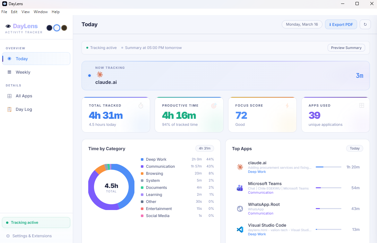This screenshot has width=377, height=243.
Task: Click the grid icon on Apps Used card
Action: click(362, 105)
